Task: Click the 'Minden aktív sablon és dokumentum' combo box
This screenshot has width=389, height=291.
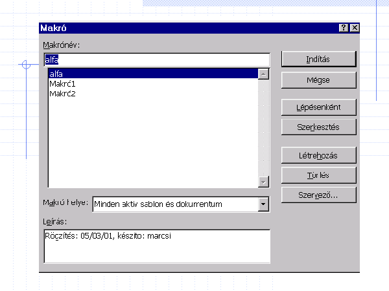Action: click(175, 204)
